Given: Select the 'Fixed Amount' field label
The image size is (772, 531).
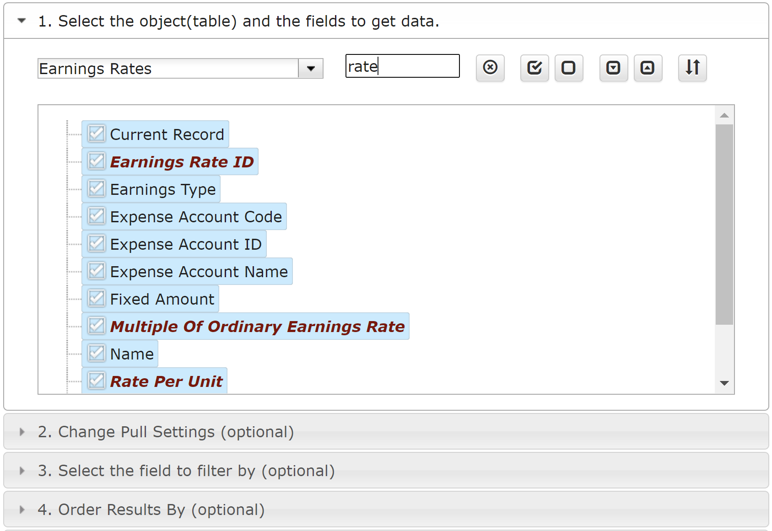Looking at the screenshot, I should click(x=162, y=299).
